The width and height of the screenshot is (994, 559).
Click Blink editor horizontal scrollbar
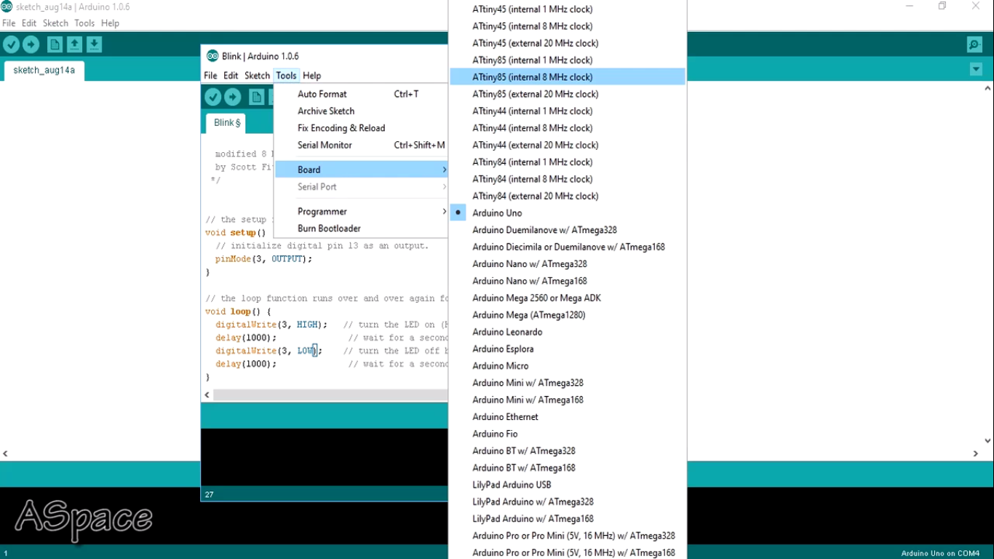click(x=330, y=395)
